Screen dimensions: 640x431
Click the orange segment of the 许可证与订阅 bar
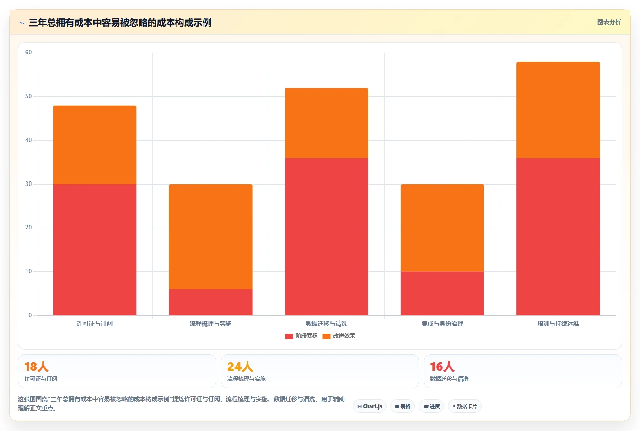click(x=95, y=145)
